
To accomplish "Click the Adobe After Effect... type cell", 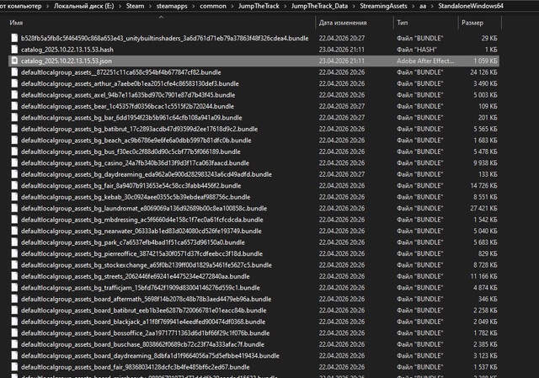I will click(x=425, y=61).
